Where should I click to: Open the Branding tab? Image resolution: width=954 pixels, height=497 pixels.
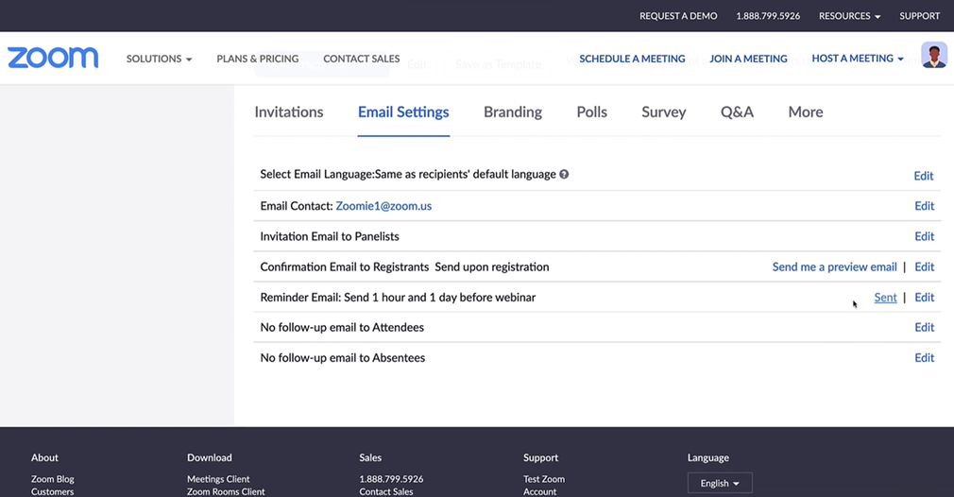point(513,111)
